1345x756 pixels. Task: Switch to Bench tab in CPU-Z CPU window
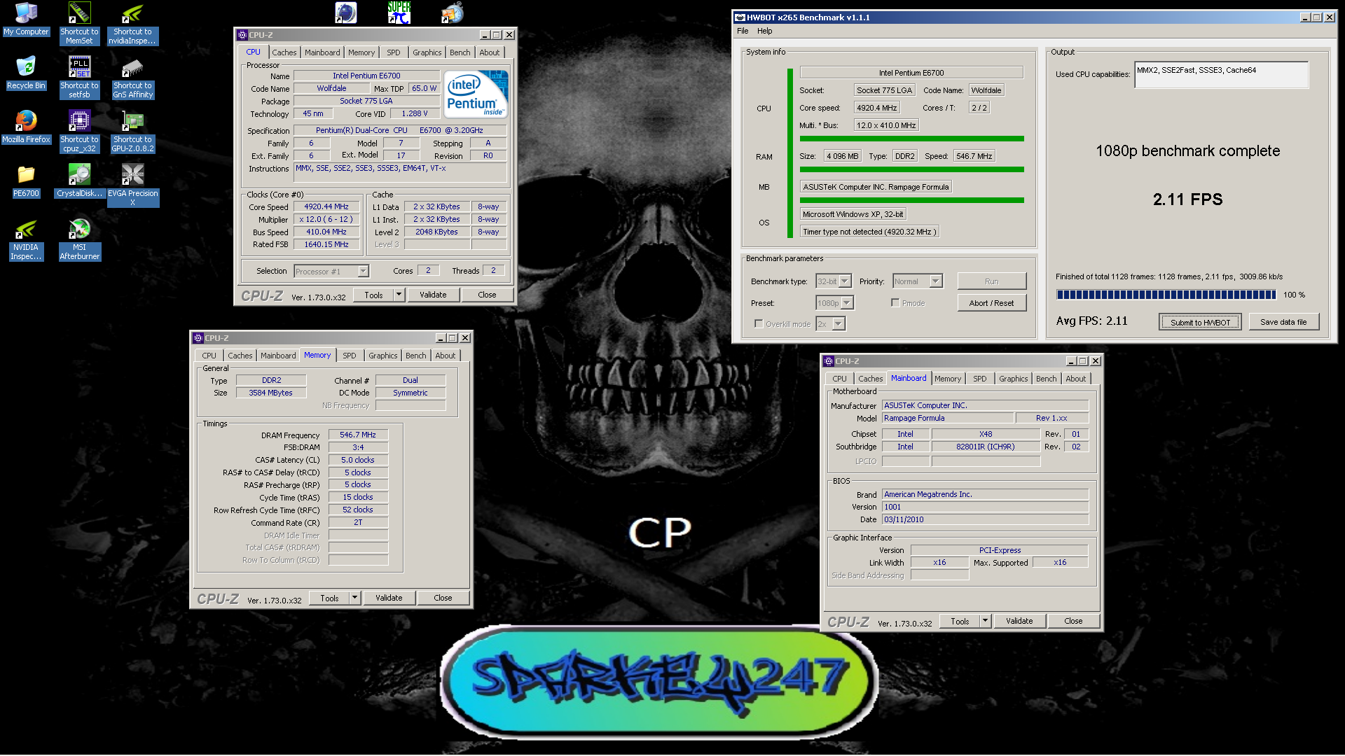460,52
